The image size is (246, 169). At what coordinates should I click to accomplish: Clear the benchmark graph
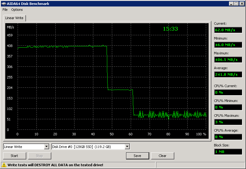(163, 156)
